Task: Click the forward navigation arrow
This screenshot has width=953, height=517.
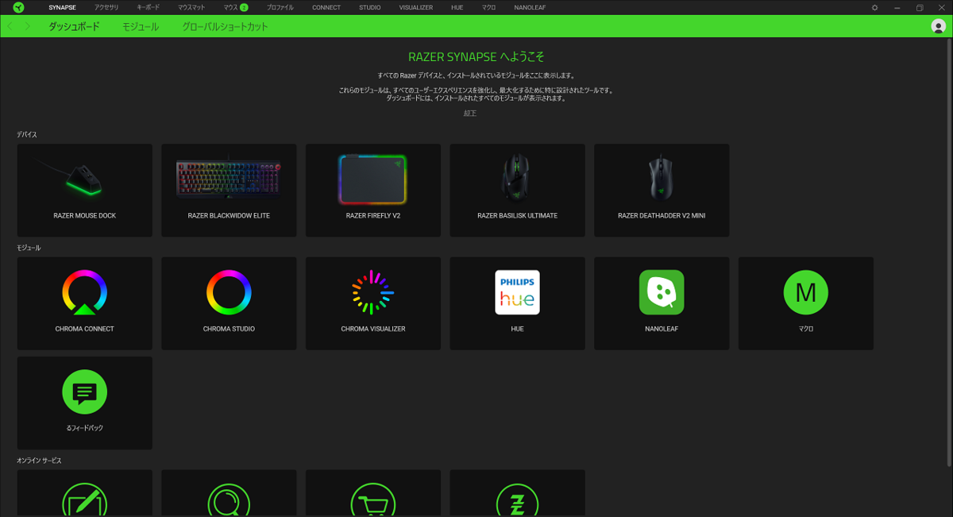Action: pos(28,26)
